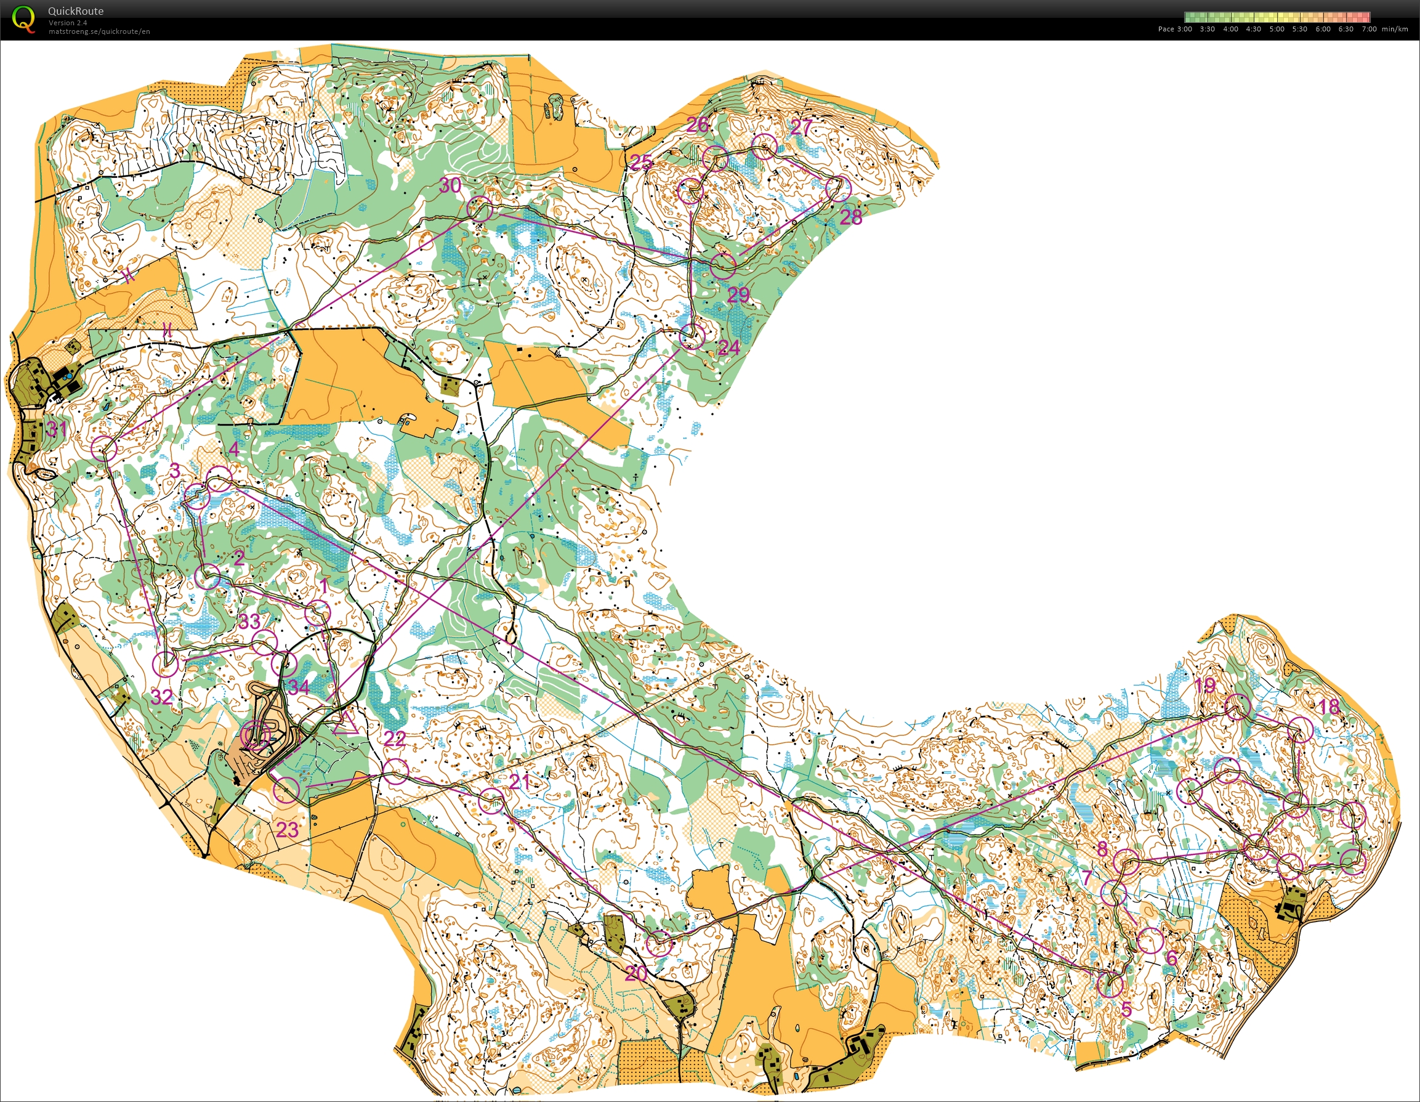Click control circle 4
Viewport: 1420px width, 1102px height.
pos(219,478)
